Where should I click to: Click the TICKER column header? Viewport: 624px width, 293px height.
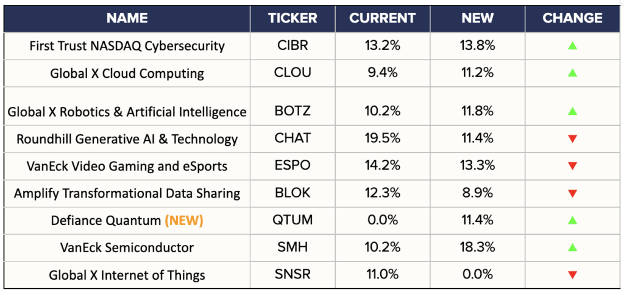tap(292, 18)
